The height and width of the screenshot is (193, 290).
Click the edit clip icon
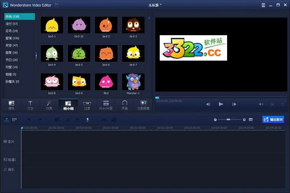(57, 120)
